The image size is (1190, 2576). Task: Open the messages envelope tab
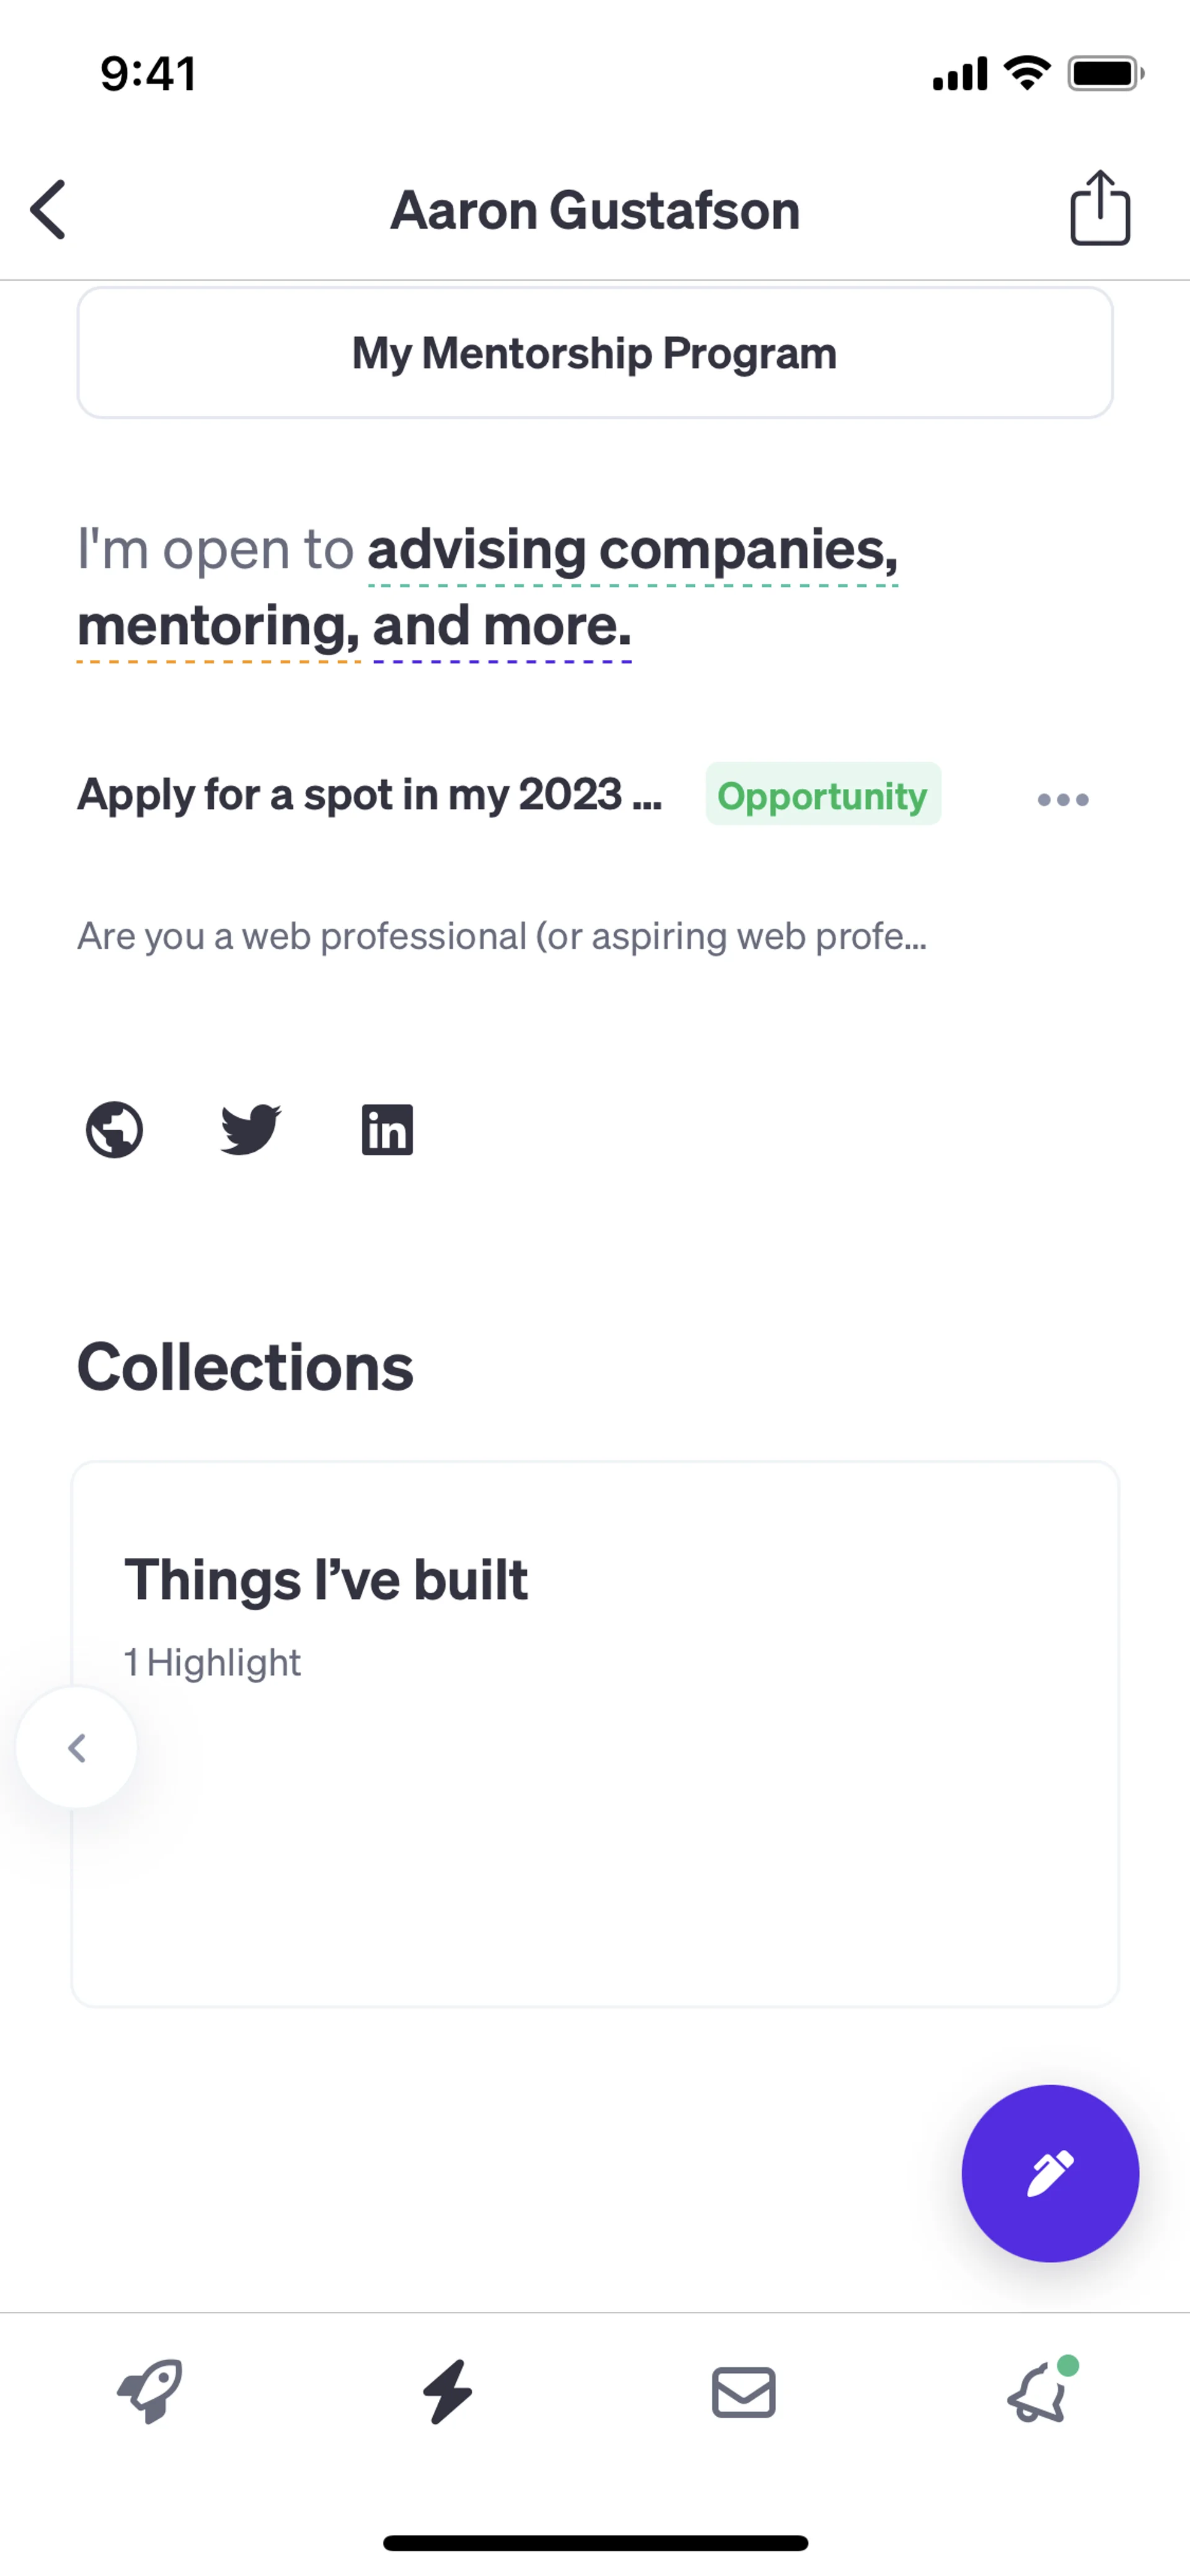[743, 2392]
